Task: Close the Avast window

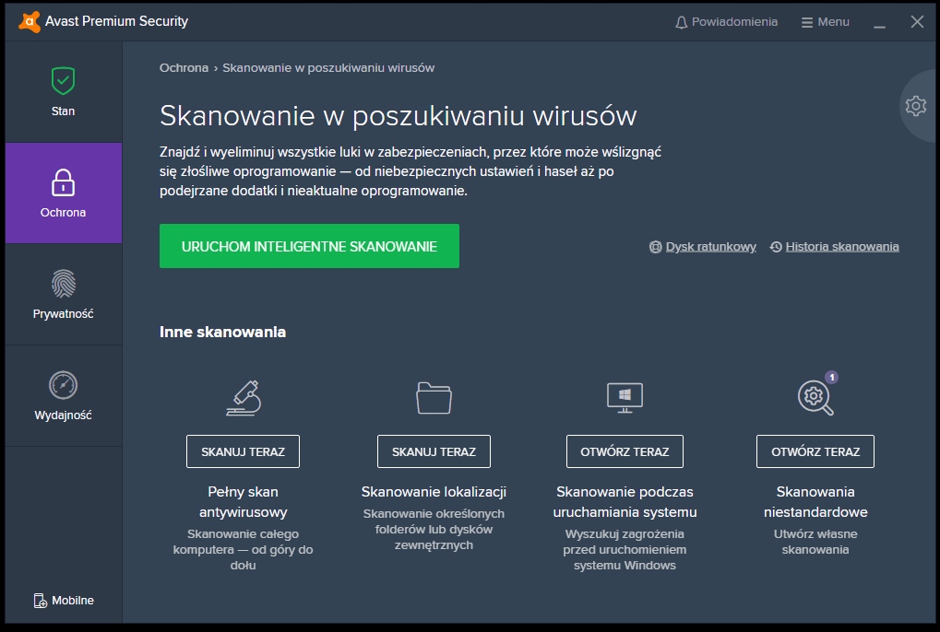Action: [x=917, y=22]
